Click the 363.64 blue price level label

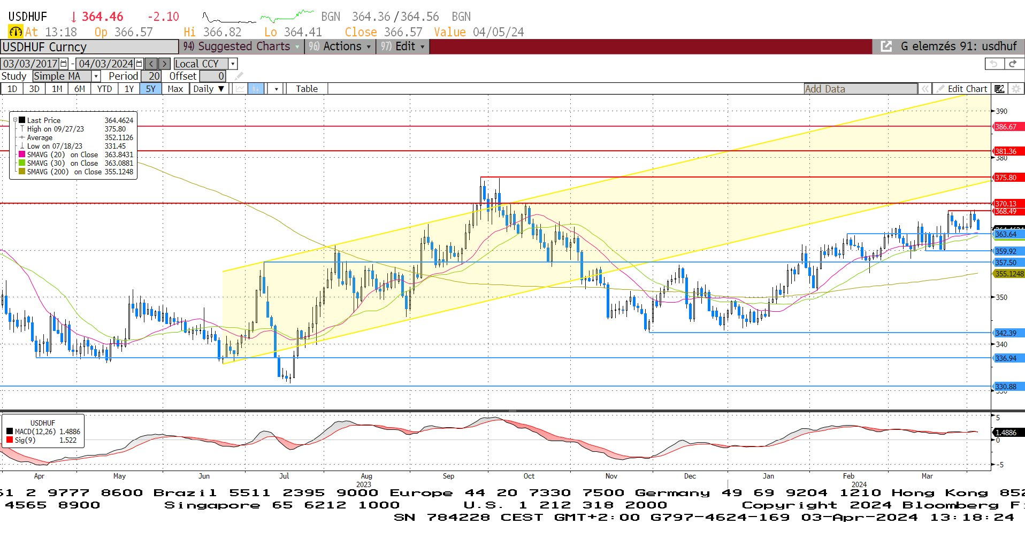tap(1008, 234)
